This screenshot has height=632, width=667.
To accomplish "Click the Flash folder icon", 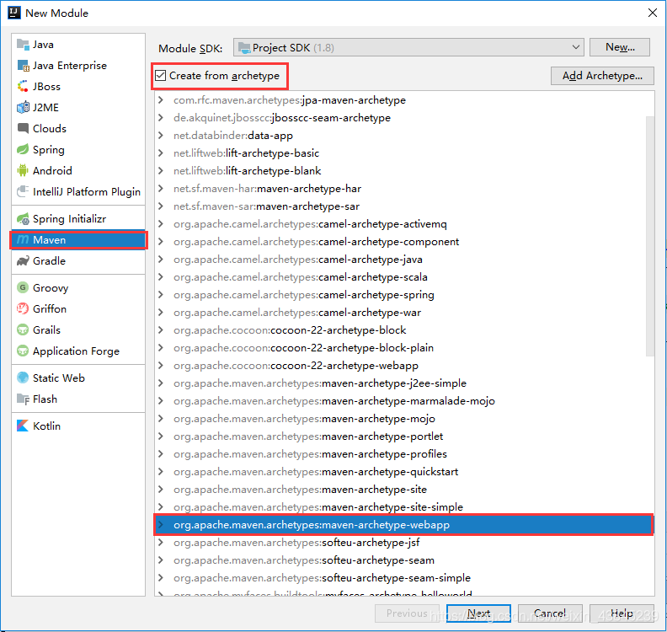I will 23,399.
